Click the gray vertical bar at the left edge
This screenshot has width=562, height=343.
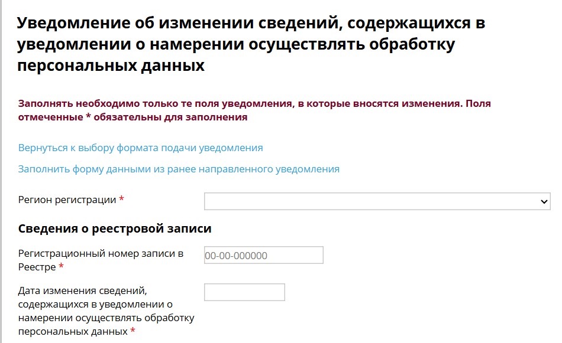pyautogui.click(x=2, y=171)
